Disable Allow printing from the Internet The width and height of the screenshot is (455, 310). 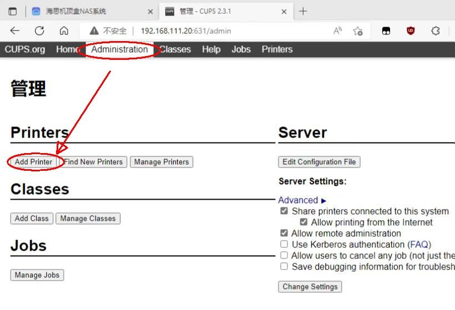(304, 222)
